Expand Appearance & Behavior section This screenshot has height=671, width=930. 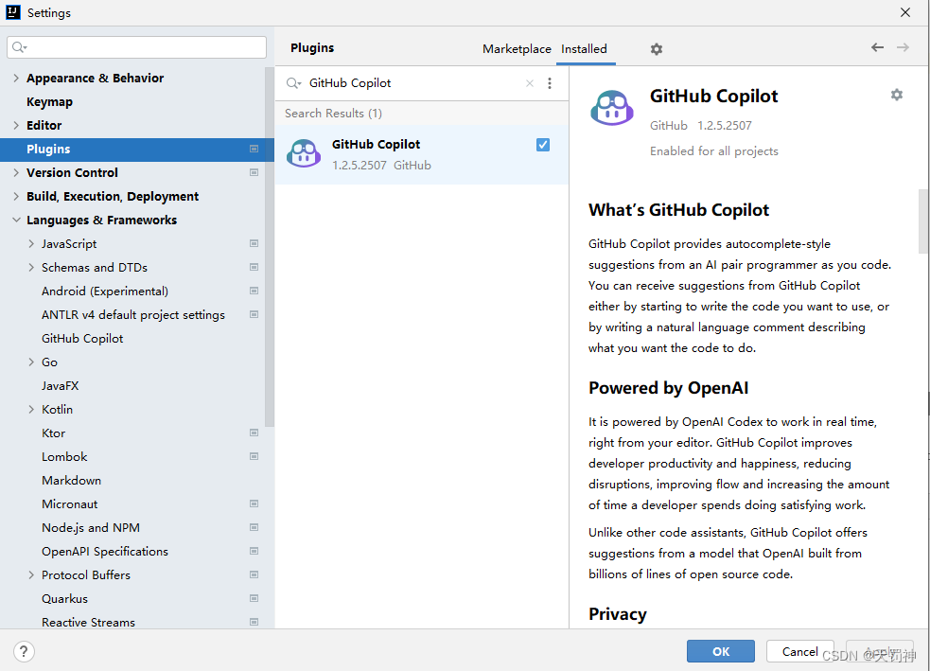[x=16, y=78]
